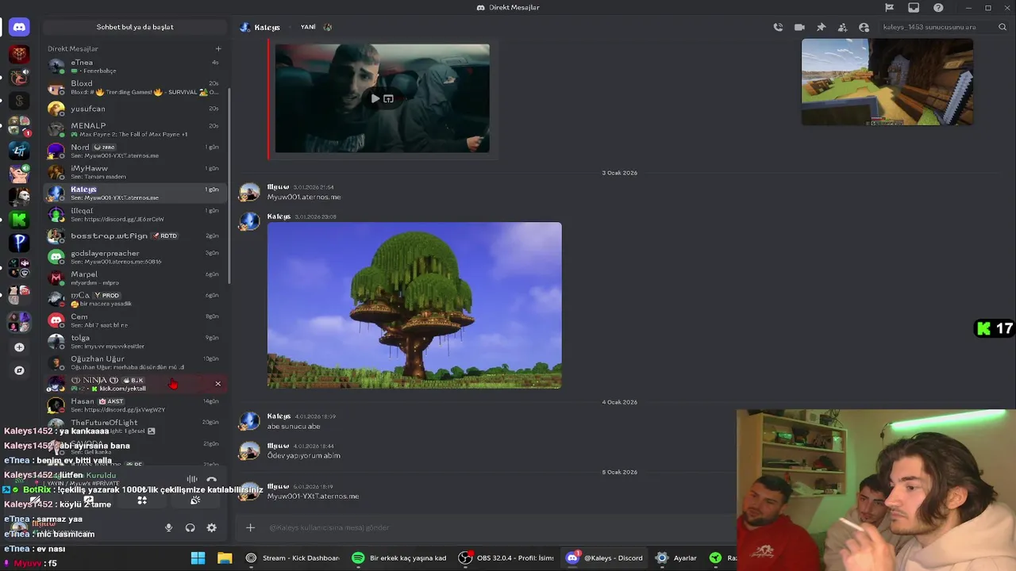Switch to Stream - Kick Dashboard taskbar window
Screen dimensions: 1016x571
293,558
